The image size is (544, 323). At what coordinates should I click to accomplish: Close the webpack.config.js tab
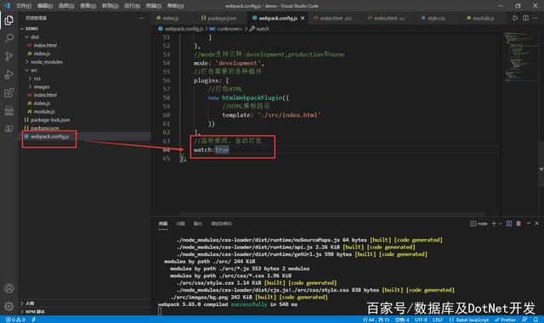coord(303,18)
